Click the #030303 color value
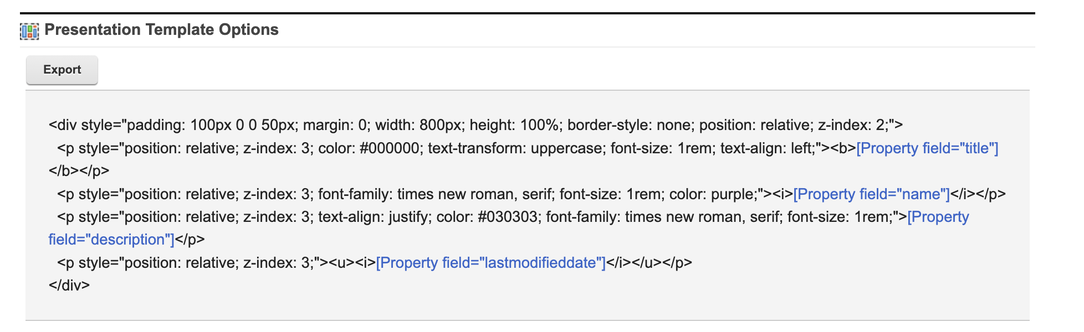This screenshot has width=1084, height=332. [x=507, y=217]
